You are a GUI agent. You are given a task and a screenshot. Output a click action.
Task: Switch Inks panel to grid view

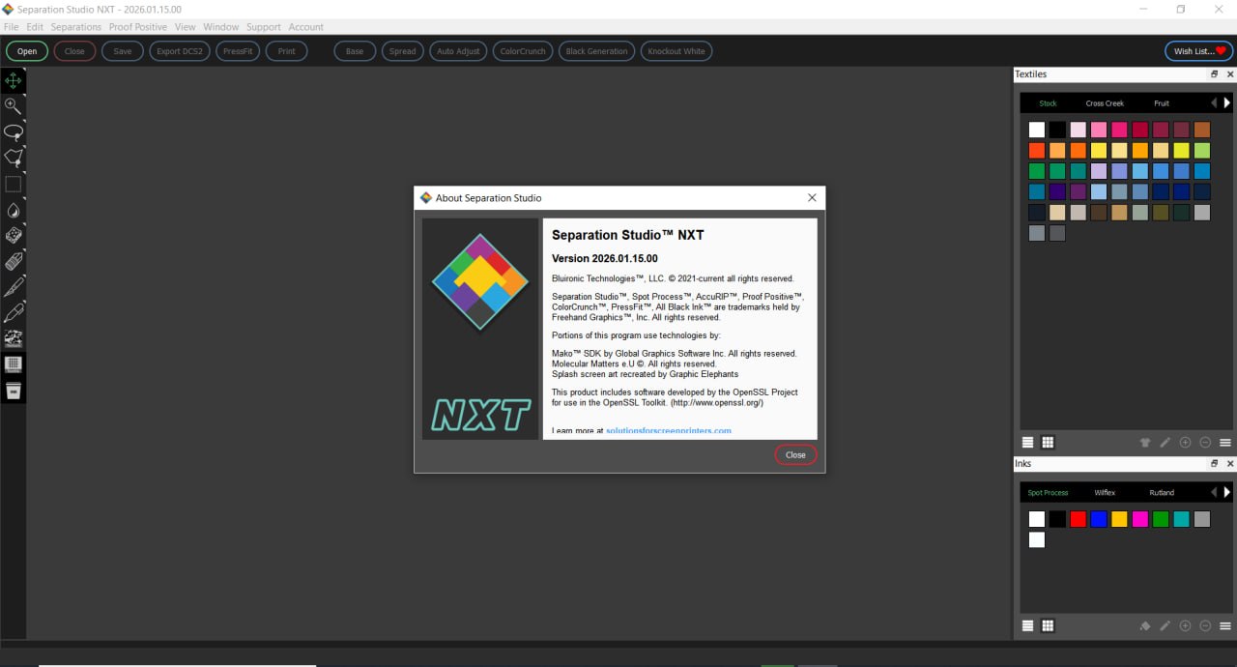pos(1048,626)
